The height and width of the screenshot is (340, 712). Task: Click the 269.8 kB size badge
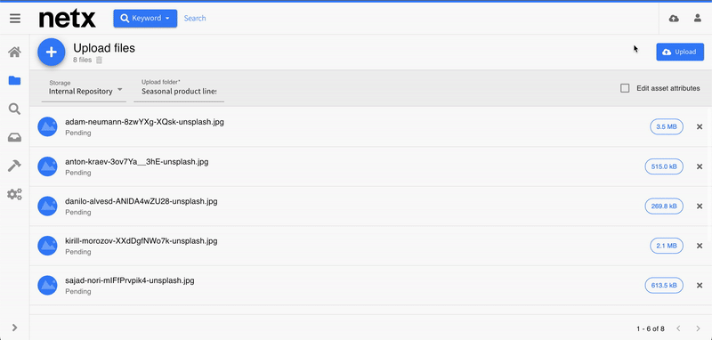point(664,206)
